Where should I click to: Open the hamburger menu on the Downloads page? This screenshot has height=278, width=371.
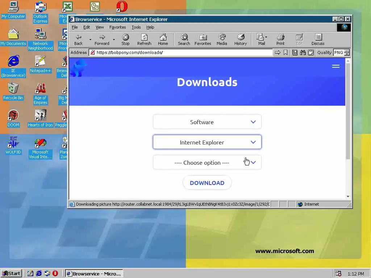pos(336,67)
